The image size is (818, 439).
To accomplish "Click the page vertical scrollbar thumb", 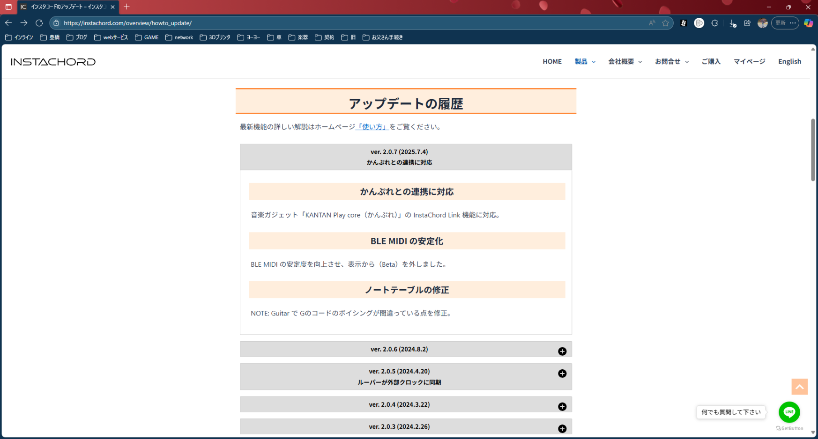I will pos(813,150).
